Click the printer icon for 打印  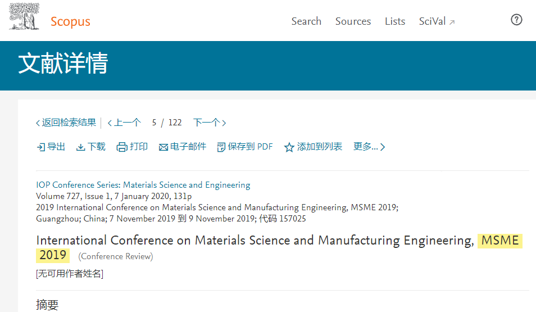click(122, 147)
